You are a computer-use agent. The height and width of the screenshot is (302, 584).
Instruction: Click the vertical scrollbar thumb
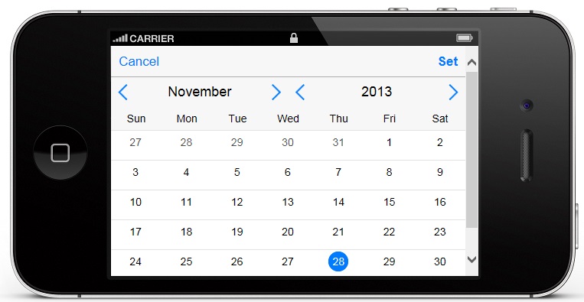[x=471, y=150]
